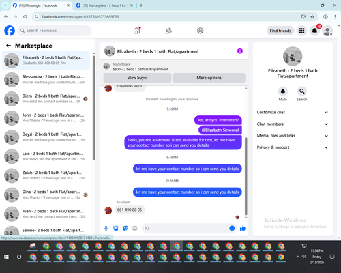Open Diem conversation in the list

point(46,99)
